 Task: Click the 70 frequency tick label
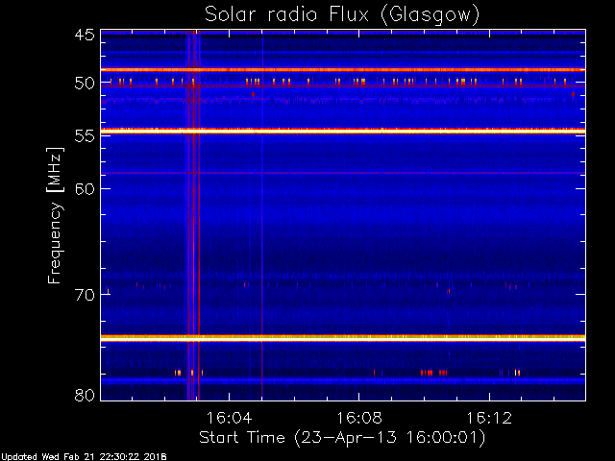pos(85,295)
